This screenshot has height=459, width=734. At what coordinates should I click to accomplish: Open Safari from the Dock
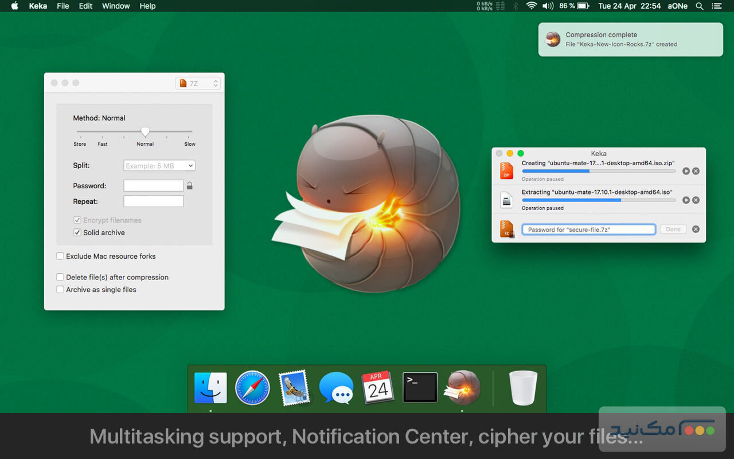point(252,387)
